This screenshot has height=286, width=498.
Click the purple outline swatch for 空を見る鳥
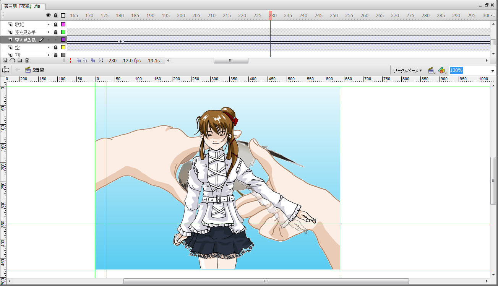pos(63,40)
